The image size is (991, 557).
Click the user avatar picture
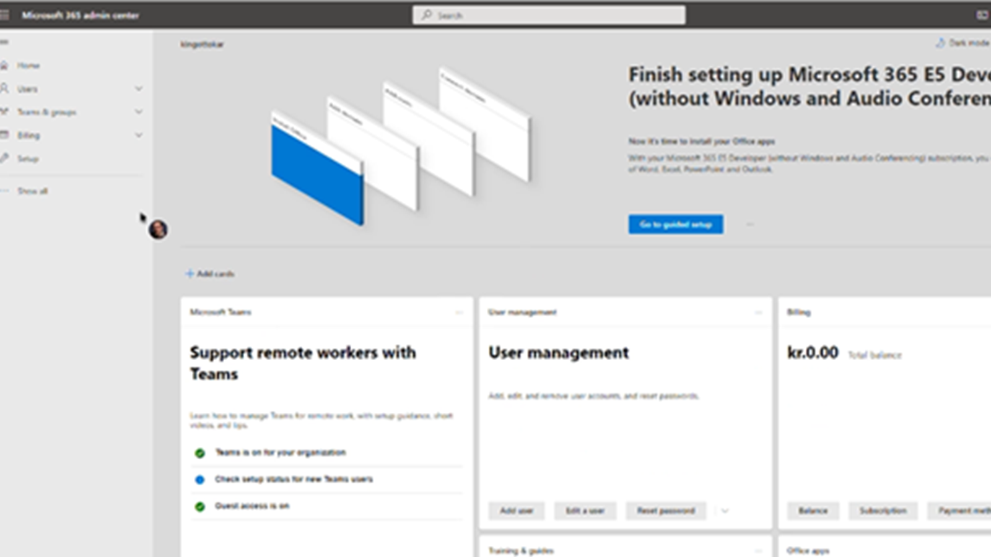[x=158, y=230]
